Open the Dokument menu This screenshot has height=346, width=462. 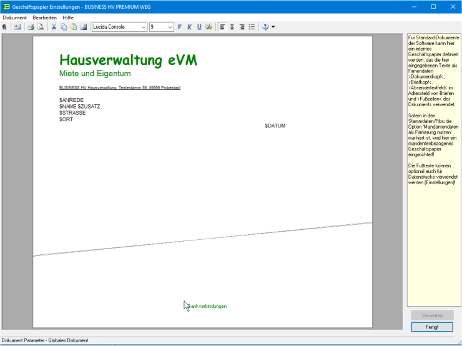(15, 17)
